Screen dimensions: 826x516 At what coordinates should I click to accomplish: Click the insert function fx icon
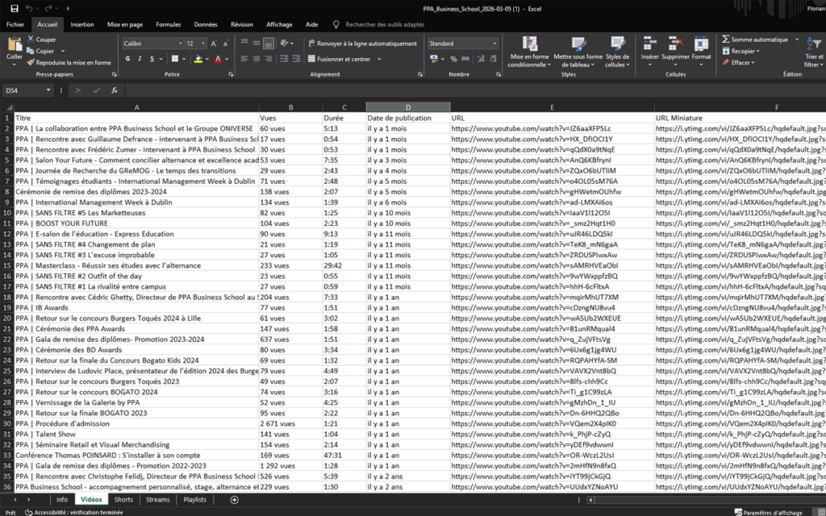[115, 90]
